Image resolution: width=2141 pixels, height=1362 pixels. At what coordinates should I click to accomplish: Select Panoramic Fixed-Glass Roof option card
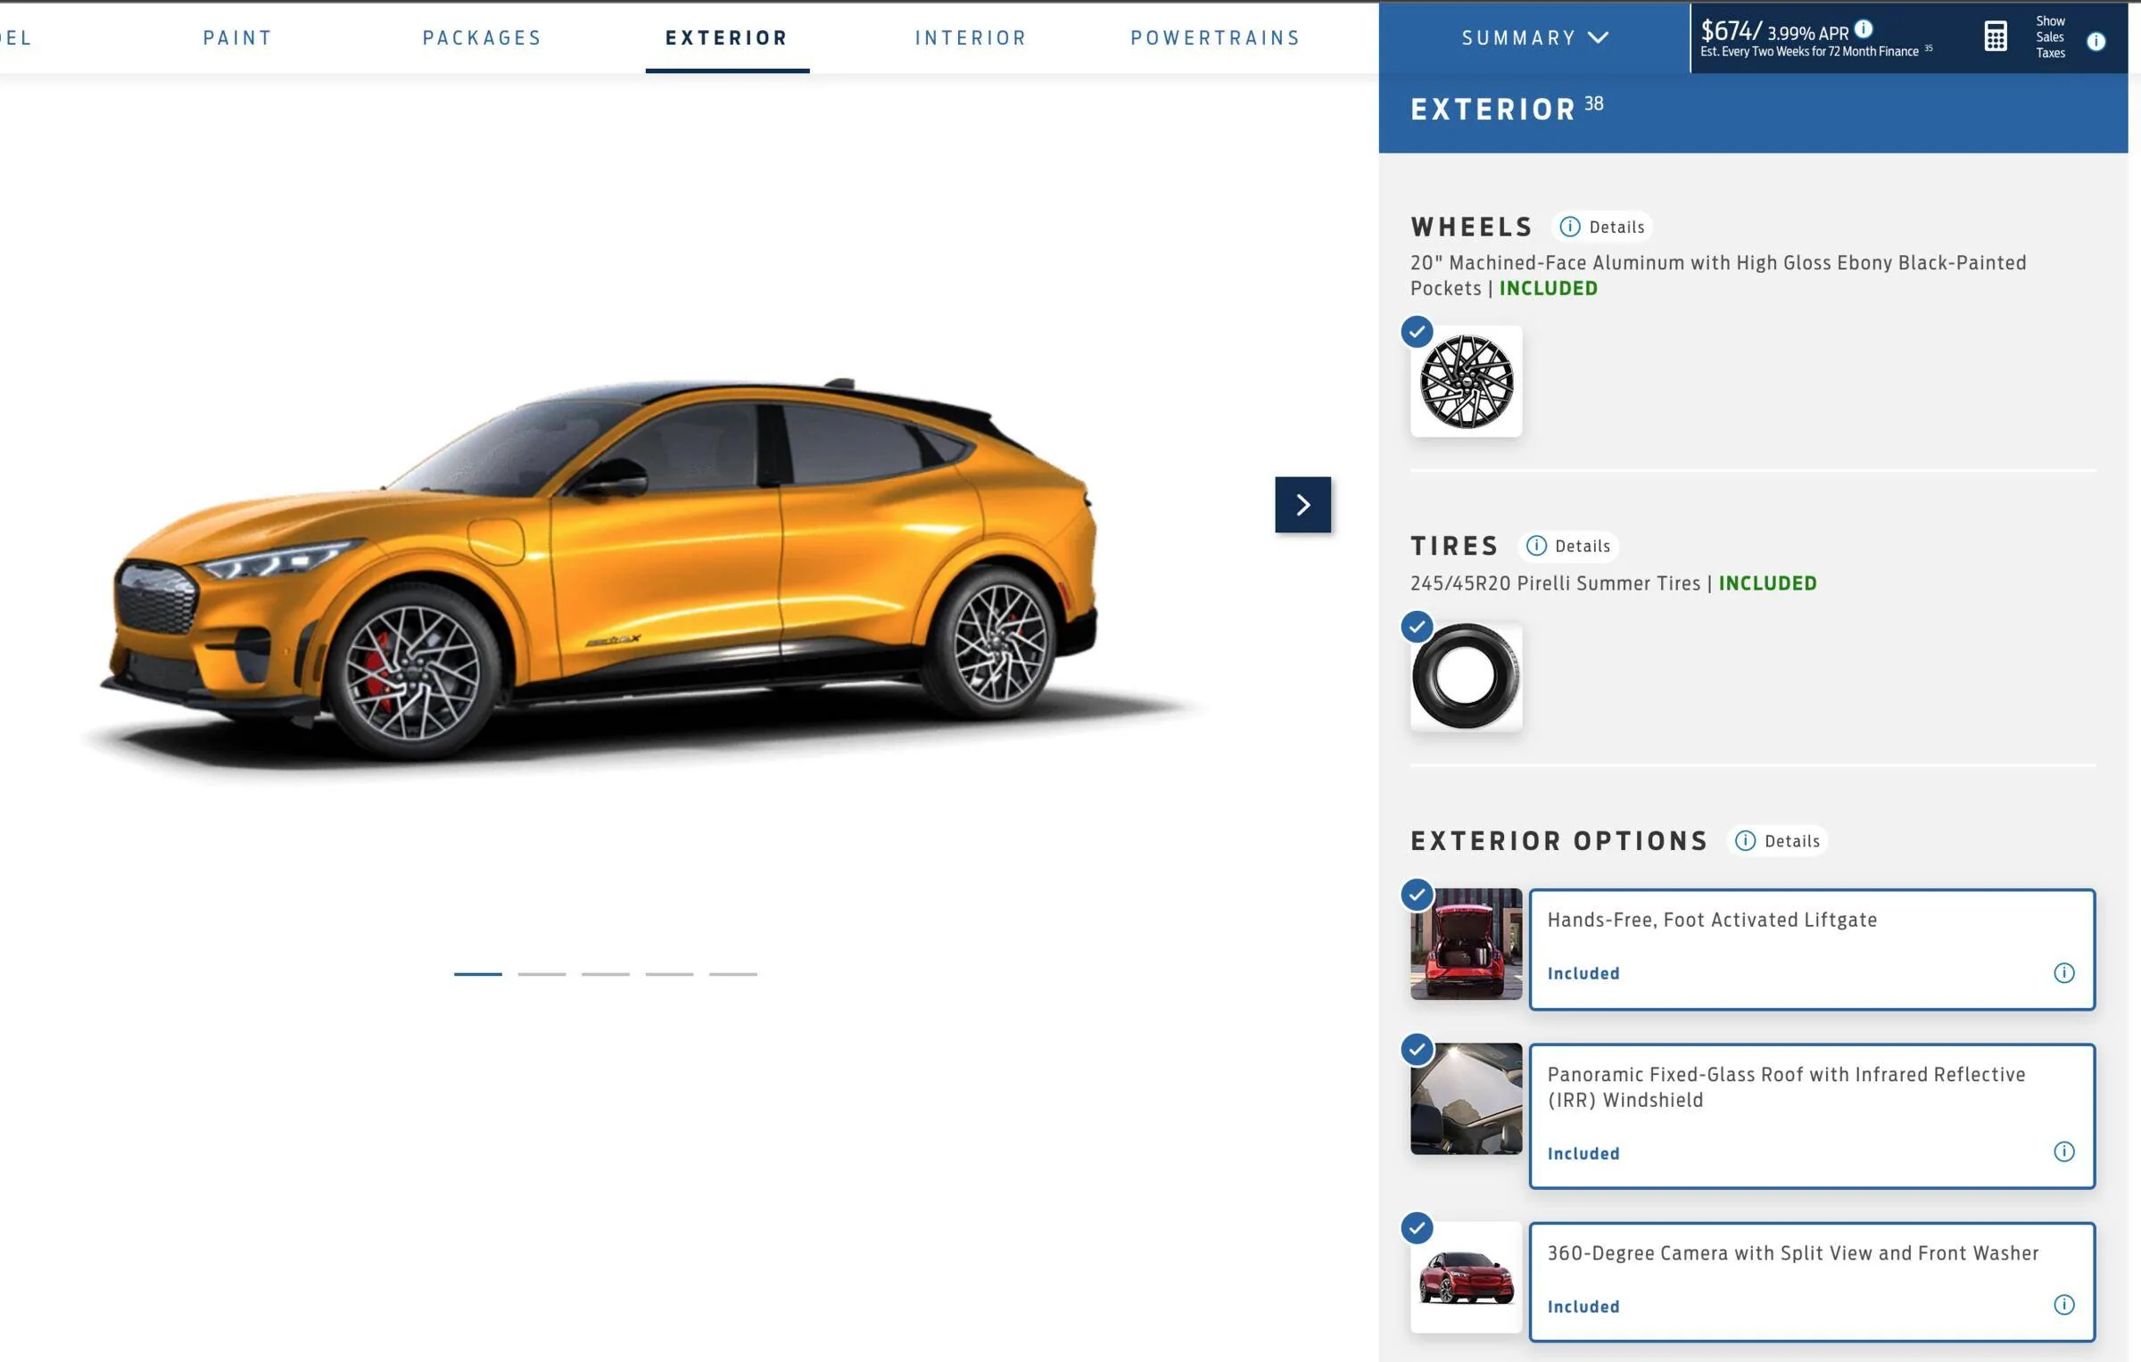1812,1116
